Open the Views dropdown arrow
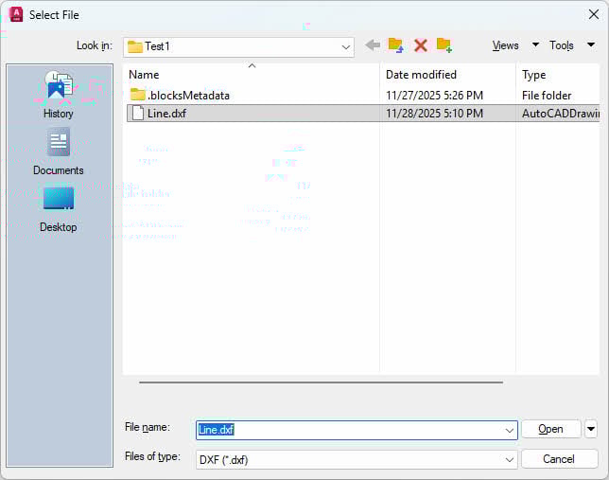 (x=535, y=44)
